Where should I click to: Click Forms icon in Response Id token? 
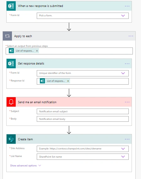[x=42, y=81]
